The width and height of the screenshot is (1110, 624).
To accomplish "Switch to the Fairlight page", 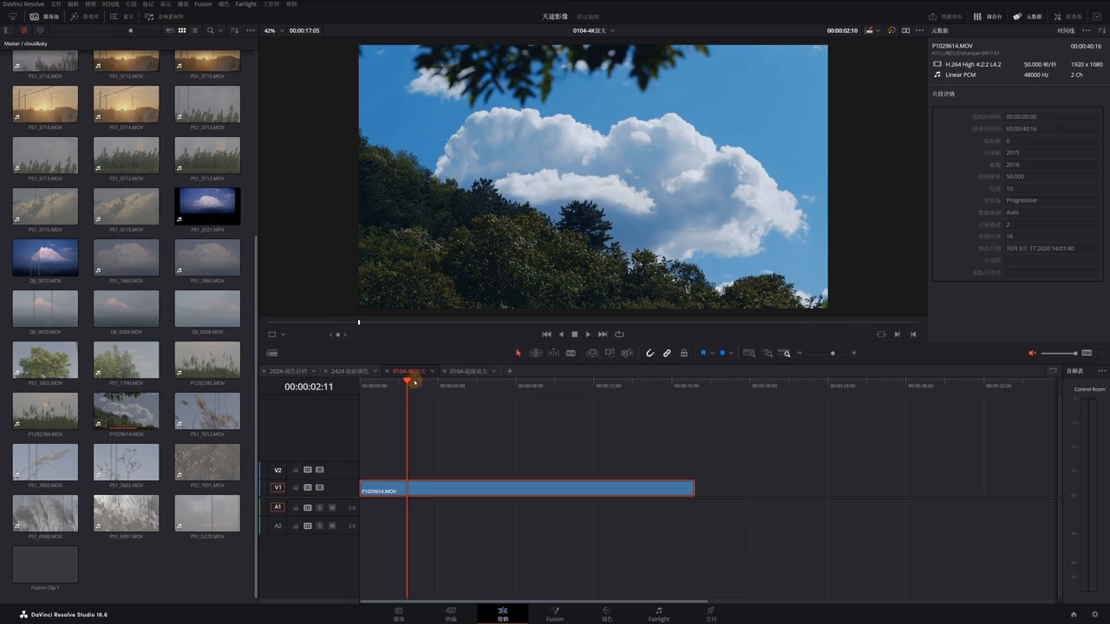I will click(x=659, y=614).
